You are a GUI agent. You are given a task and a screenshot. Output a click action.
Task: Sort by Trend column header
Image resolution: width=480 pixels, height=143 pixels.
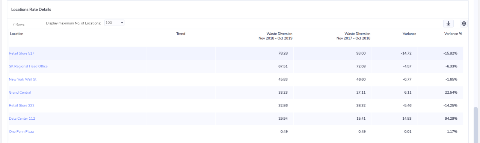pyautogui.click(x=181, y=34)
